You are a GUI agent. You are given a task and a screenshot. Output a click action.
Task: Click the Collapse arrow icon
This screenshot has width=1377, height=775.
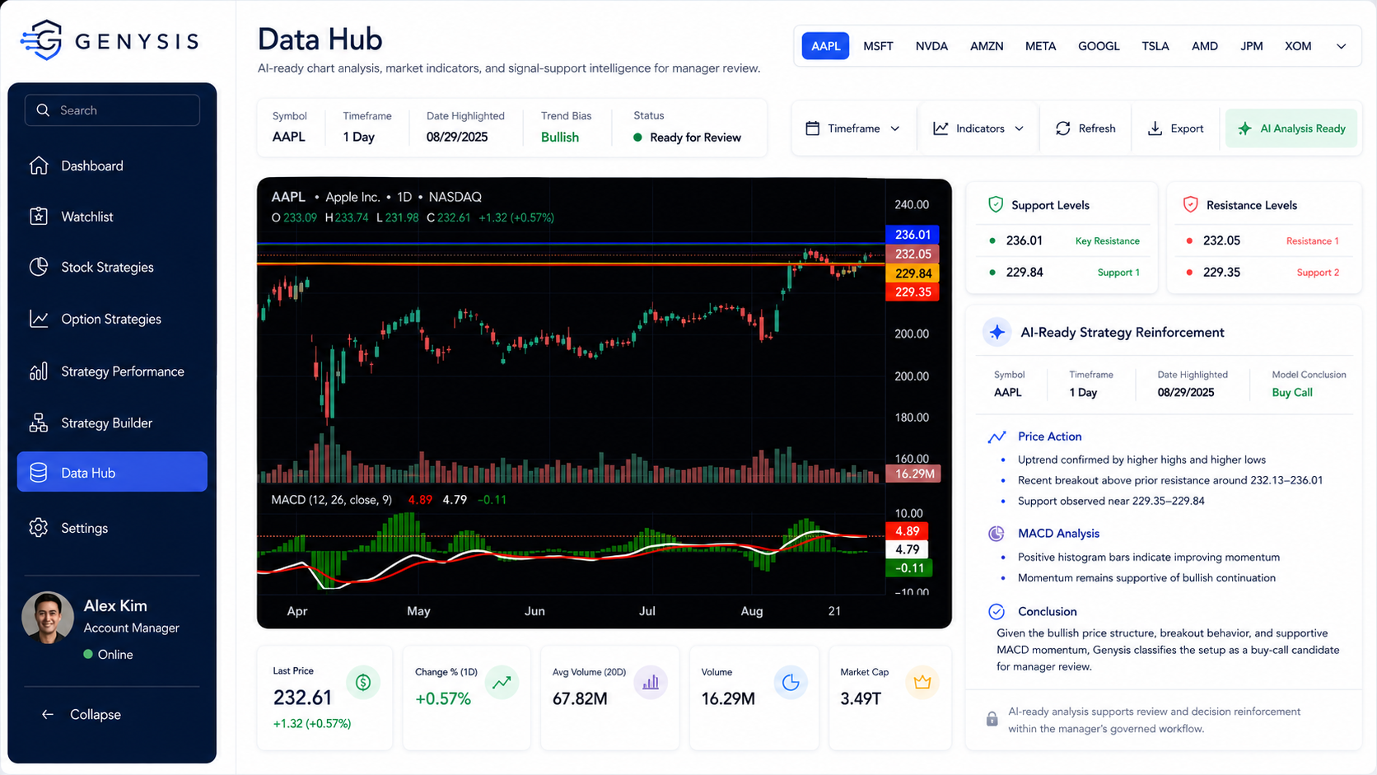(x=48, y=714)
